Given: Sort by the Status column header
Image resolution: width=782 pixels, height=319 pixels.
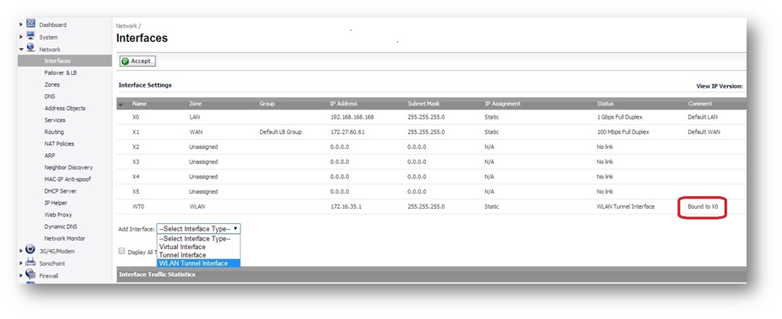Looking at the screenshot, I should (605, 104).
